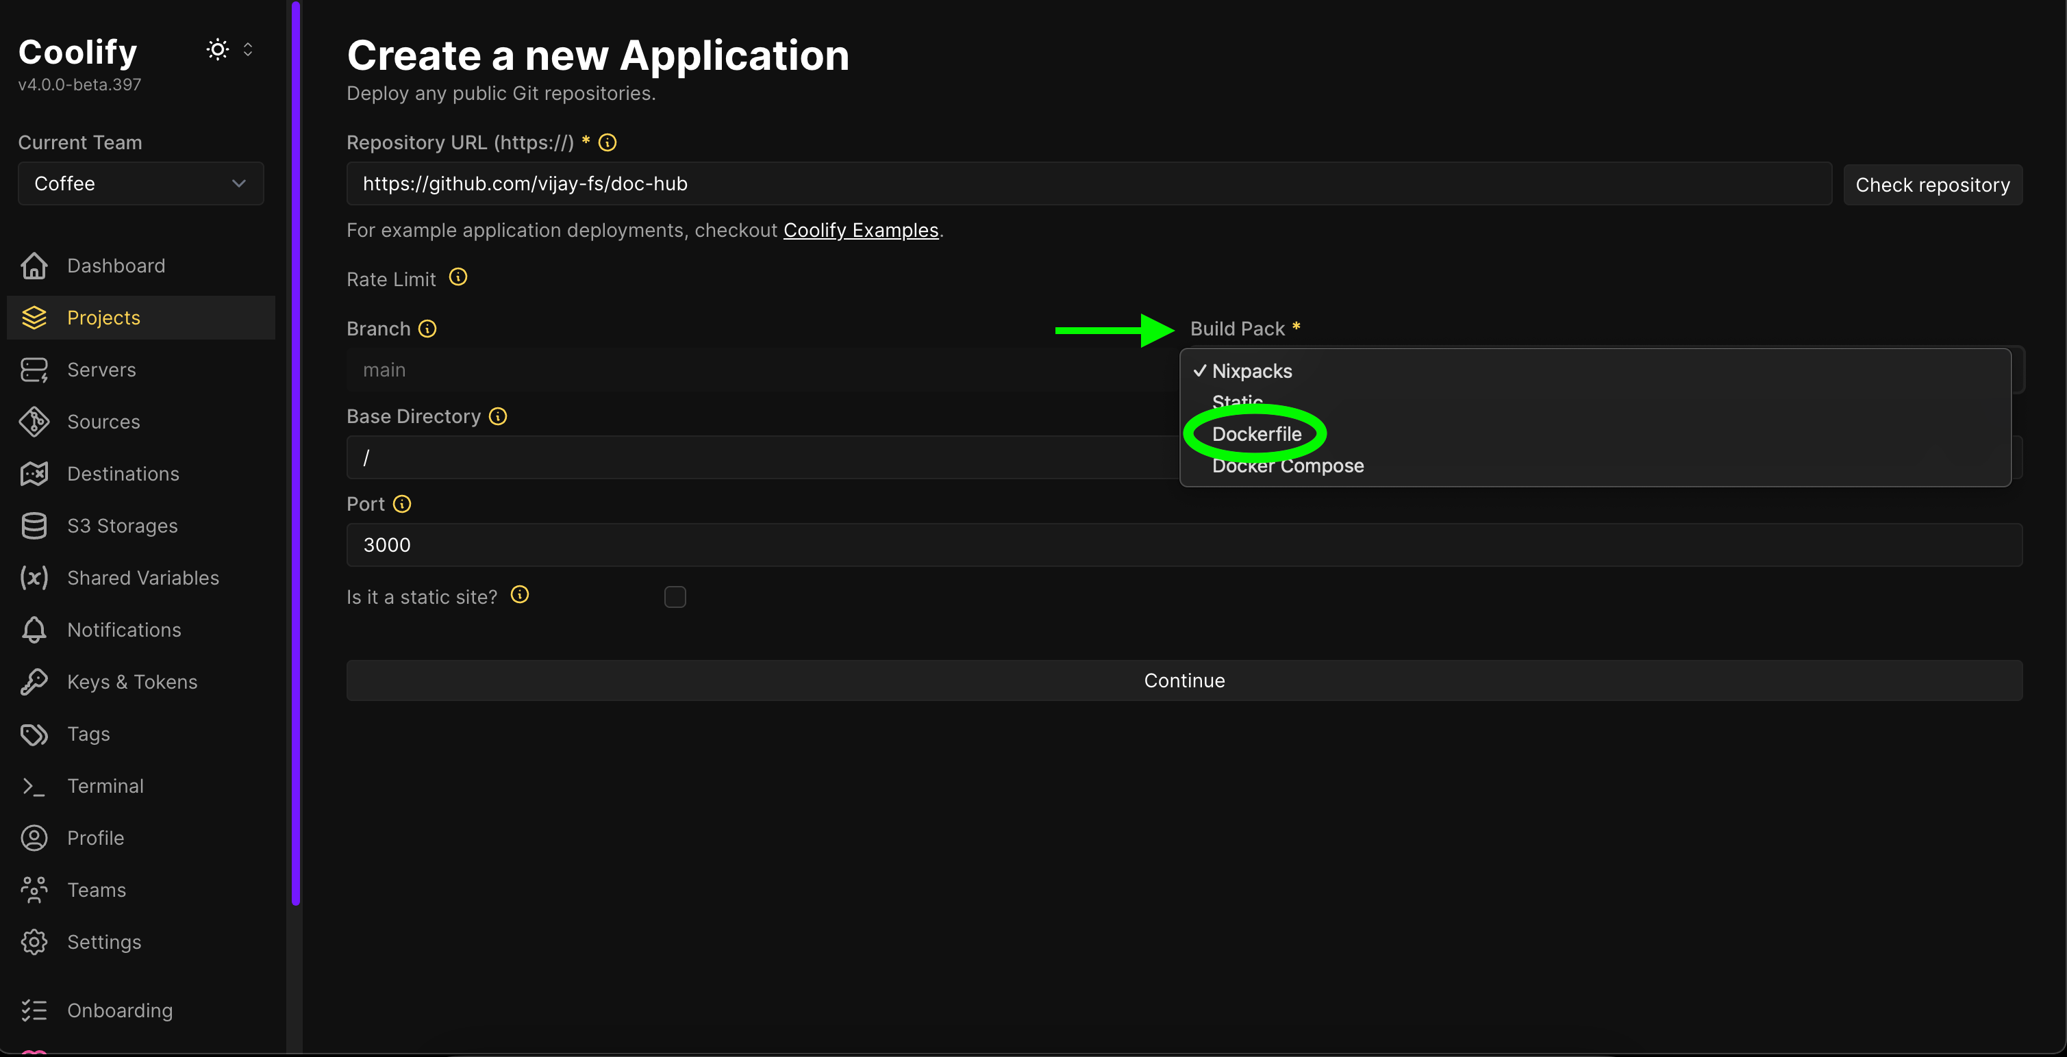The image size is (2067, 1057).
Task: Click the sun theme icon
Action: [217, 50]
